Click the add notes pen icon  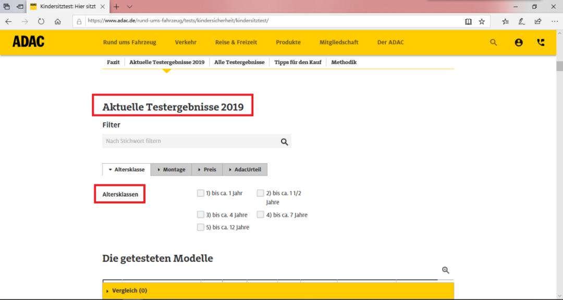[x=522, y=21]
